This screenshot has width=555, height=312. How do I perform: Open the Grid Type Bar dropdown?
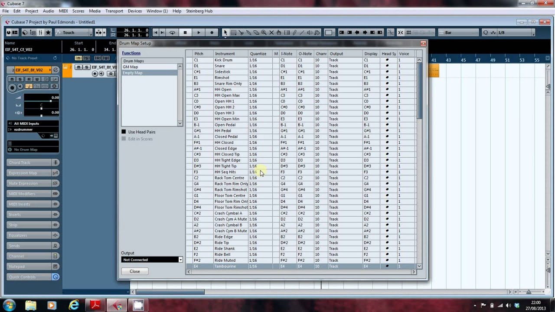[x=459, y=32]
